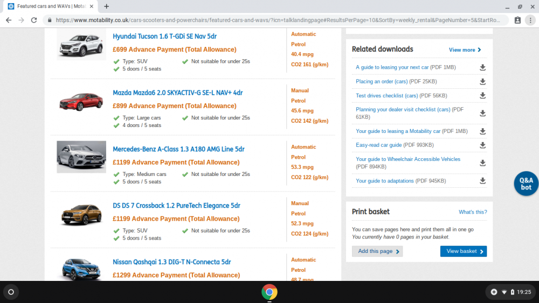Viewport: 539px width, 303px height.
Task: Click 'Type: Large cars' text
Action: [141, 118]
